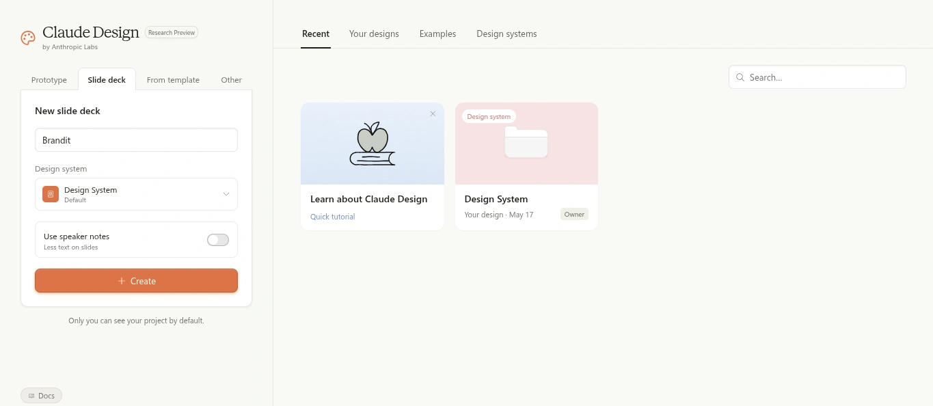Open the Design systems tab

pos(506,33)
